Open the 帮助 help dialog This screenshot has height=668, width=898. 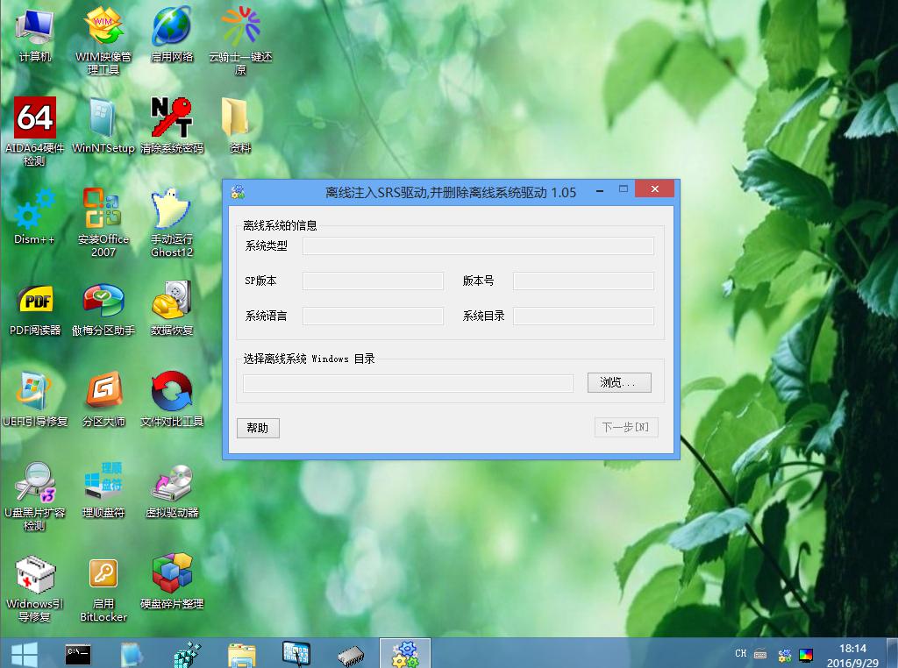point(258,428)
